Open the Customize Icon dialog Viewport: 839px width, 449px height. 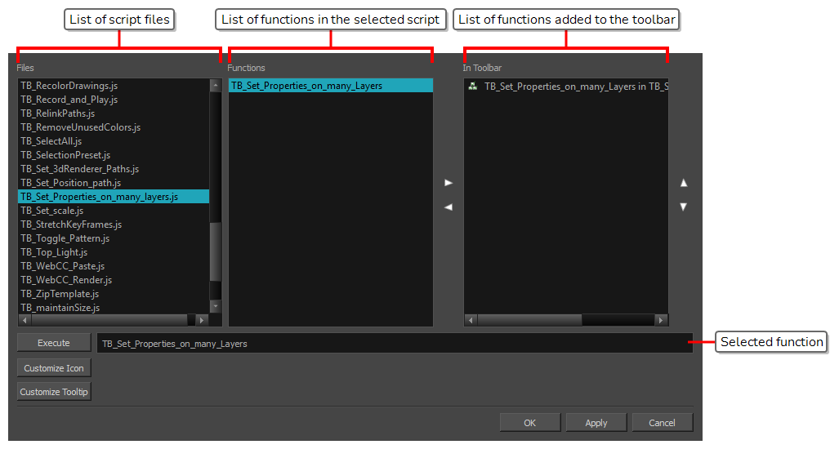[x=54, y=368]
